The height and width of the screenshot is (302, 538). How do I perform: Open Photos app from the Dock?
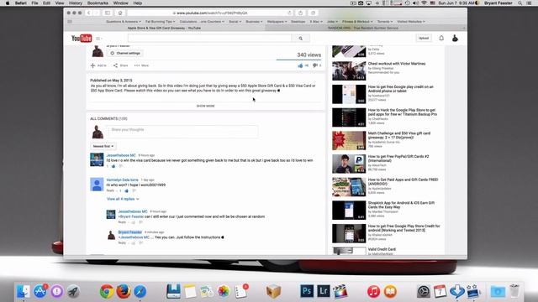tap(224, 291)
